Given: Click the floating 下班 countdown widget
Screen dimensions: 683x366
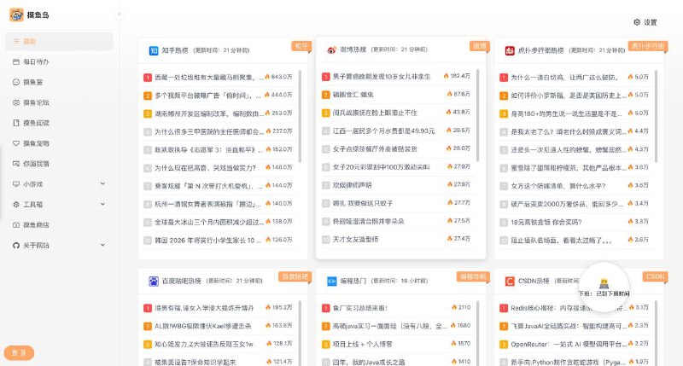Looking at the screenshot, I should coord(604,287).
